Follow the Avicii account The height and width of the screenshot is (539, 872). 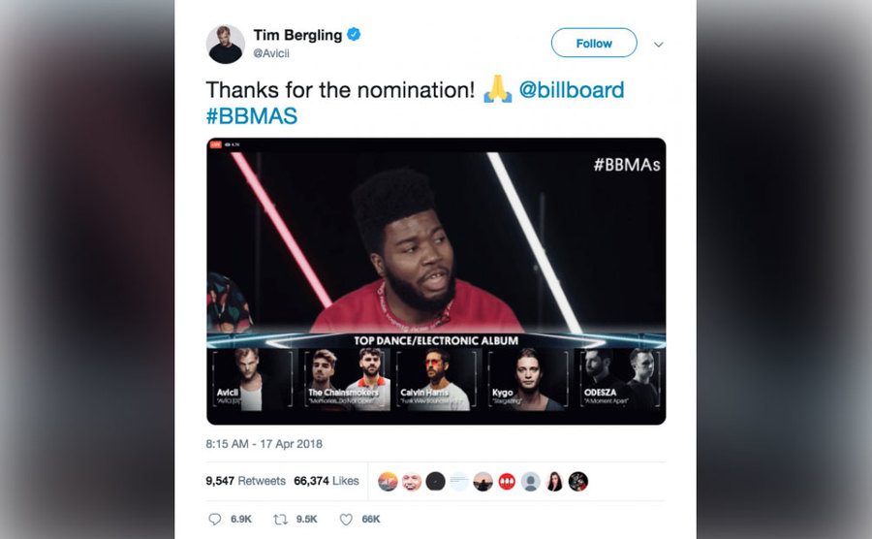(x=594, y=43)
